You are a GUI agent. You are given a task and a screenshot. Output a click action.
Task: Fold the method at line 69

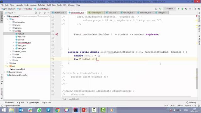pyautogui.click(x=61, y=52)
